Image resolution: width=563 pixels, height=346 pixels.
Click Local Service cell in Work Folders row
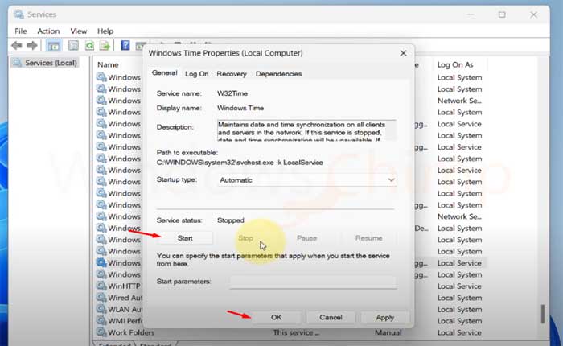459,332
